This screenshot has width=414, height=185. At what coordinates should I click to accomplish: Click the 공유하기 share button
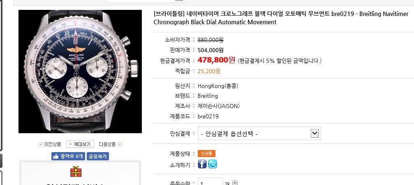tap(97, 156)
